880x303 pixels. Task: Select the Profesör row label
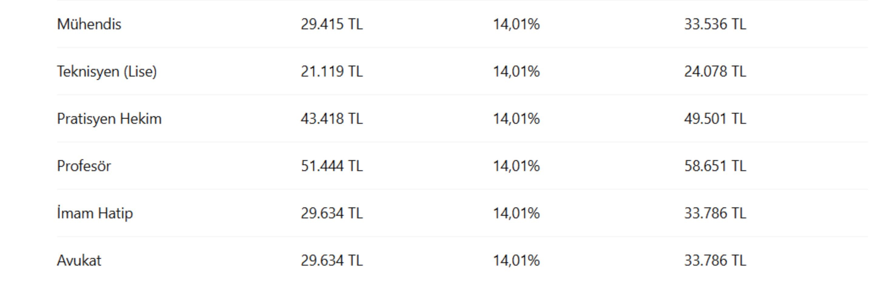coord(84,166)
